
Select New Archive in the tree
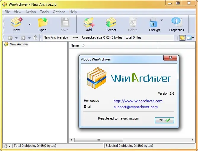point(19,44)
